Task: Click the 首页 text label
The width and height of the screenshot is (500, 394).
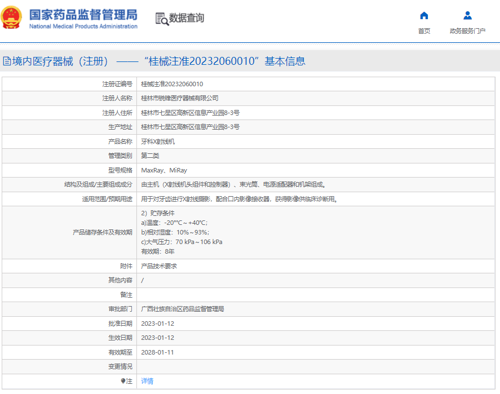Action: pos(424,31)
